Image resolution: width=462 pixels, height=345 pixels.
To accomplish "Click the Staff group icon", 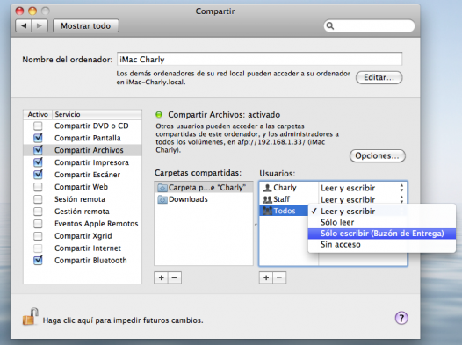I will (x=267, y=199).
